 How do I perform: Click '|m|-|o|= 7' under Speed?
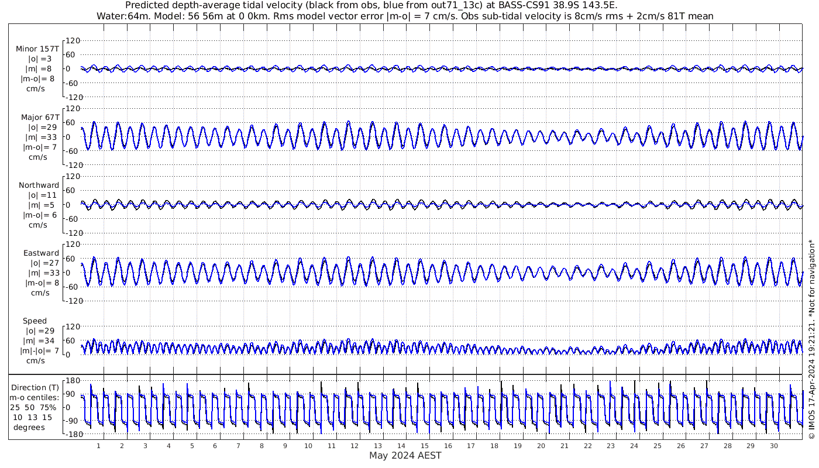click(39, 350)
